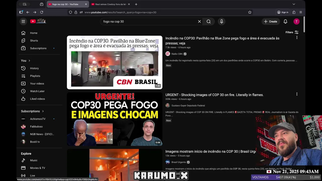Image resolution: width=322 pixels, height=181 pixels.
Task: Open browser extensions icon
Action: [294, 12]
